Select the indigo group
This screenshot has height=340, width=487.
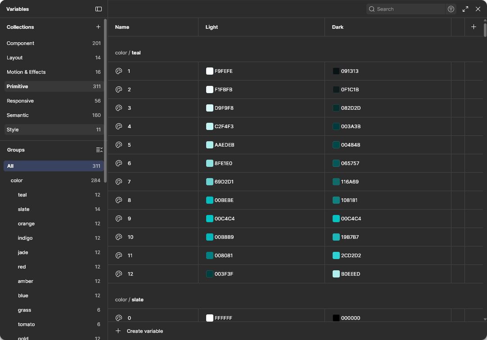[x=54, y=238]
